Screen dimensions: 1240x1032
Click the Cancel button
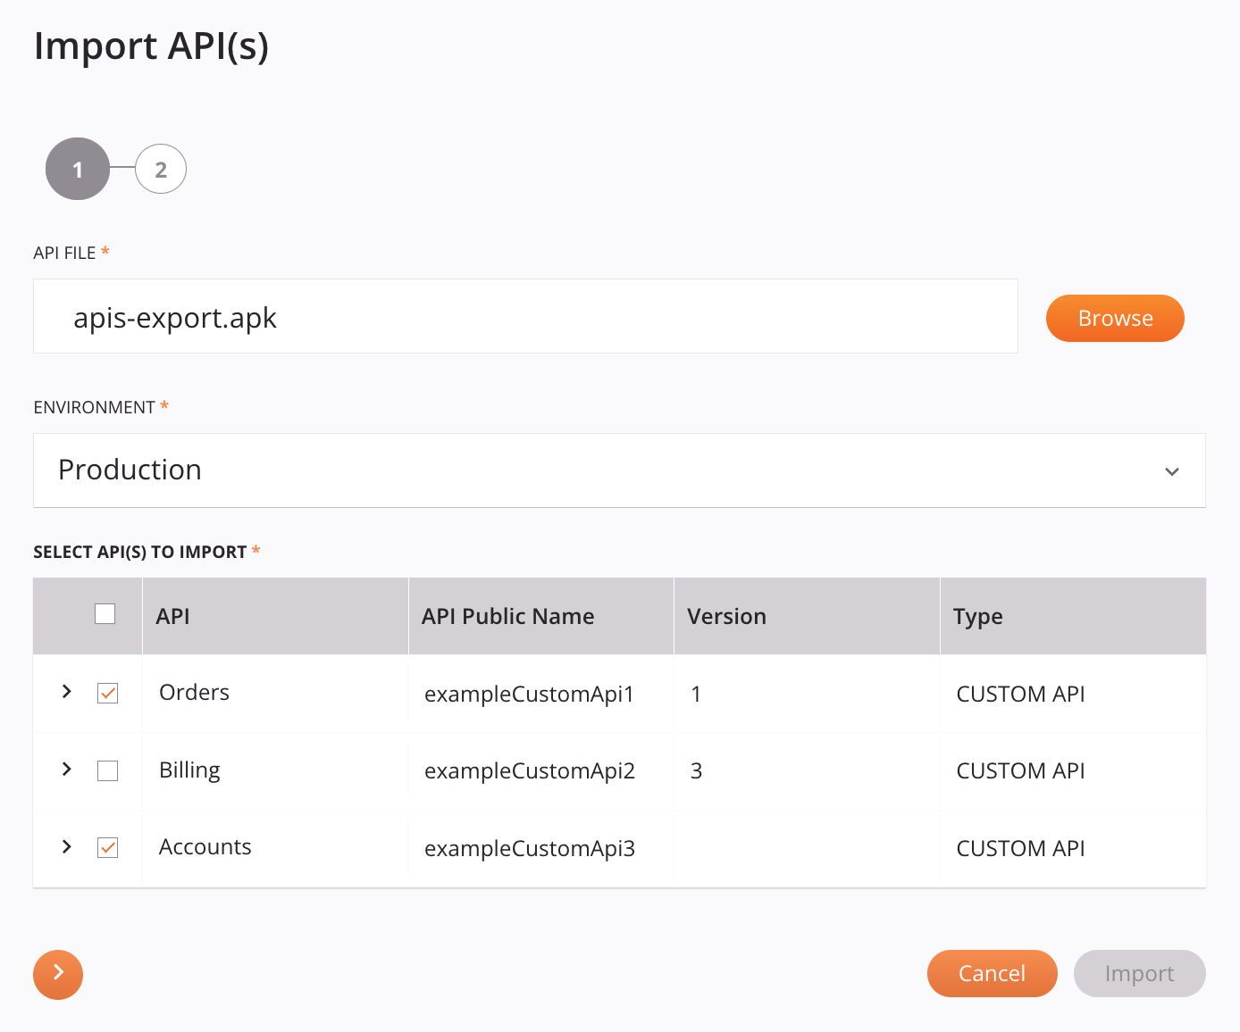tap(992, 973)
